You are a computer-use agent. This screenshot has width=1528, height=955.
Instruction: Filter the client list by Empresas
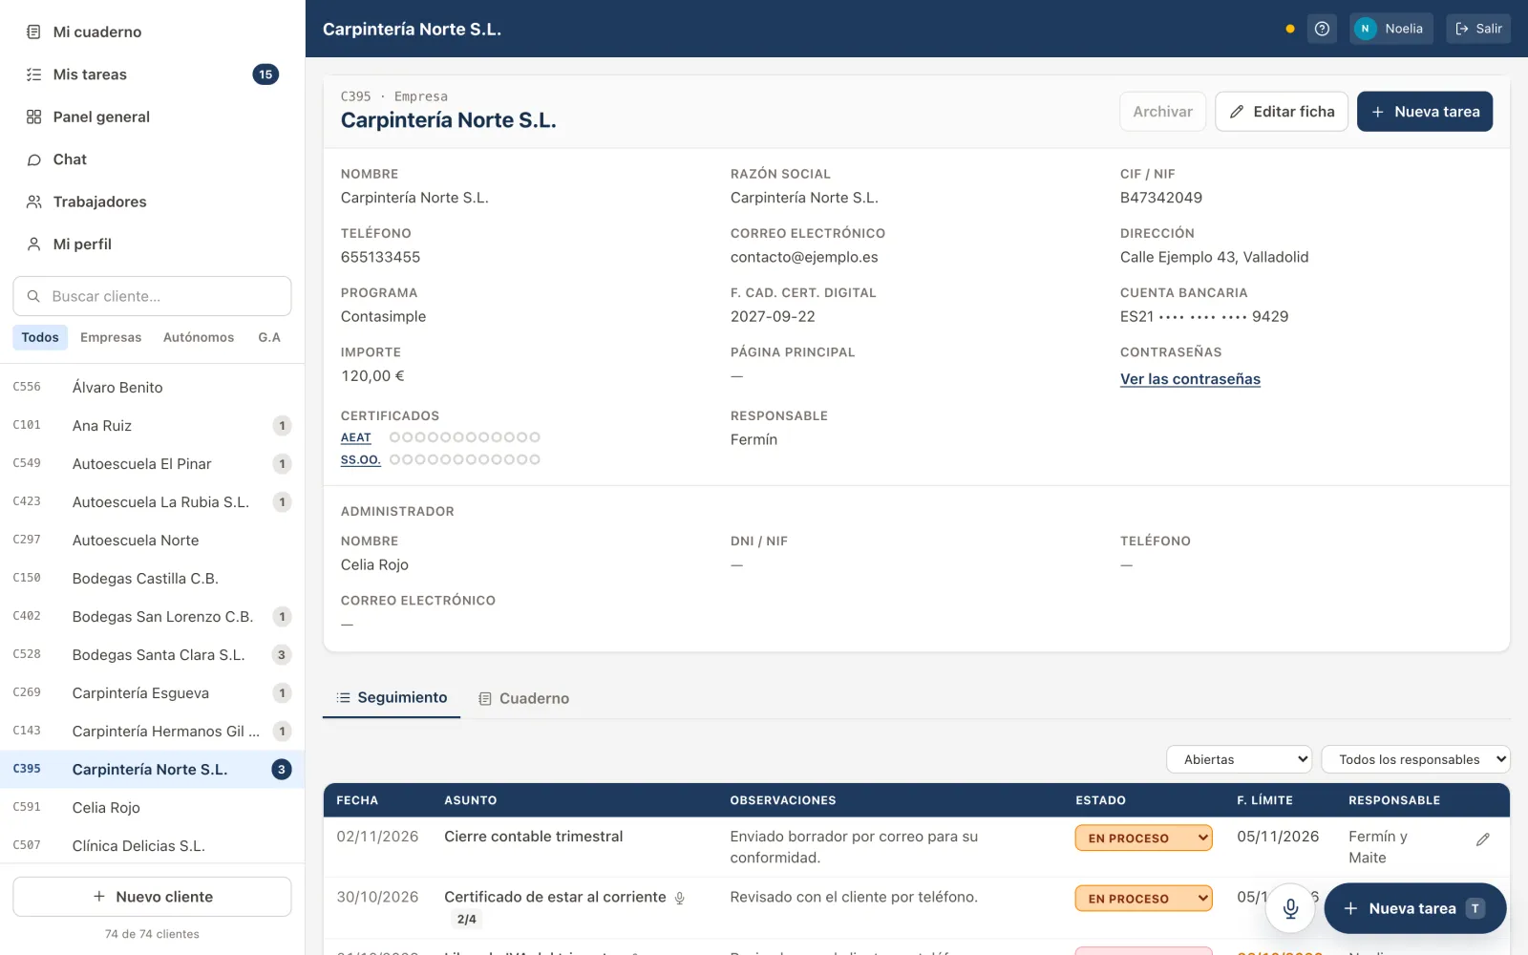[111, 337]
